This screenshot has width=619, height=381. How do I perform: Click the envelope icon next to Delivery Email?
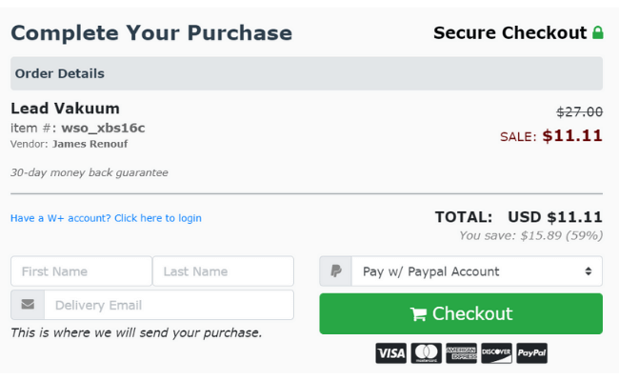point(28,305)
